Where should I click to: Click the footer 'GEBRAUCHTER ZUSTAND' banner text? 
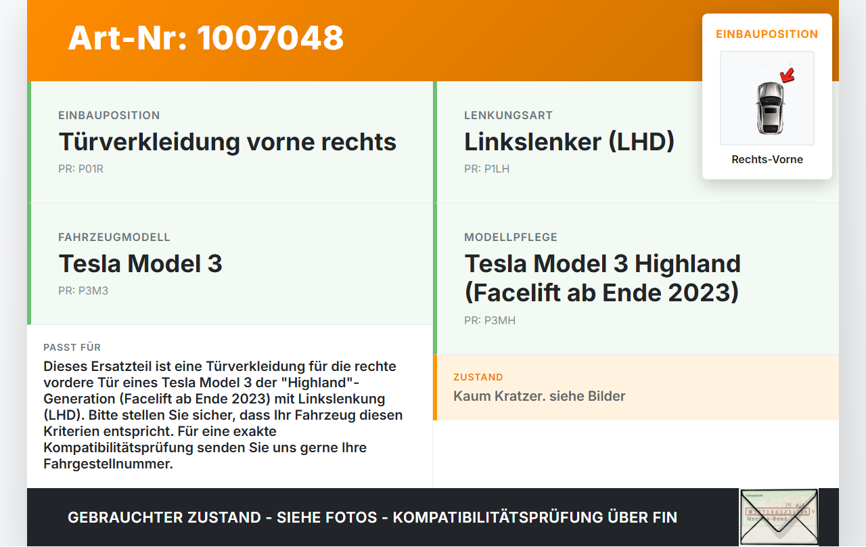(x=372, y=518)
